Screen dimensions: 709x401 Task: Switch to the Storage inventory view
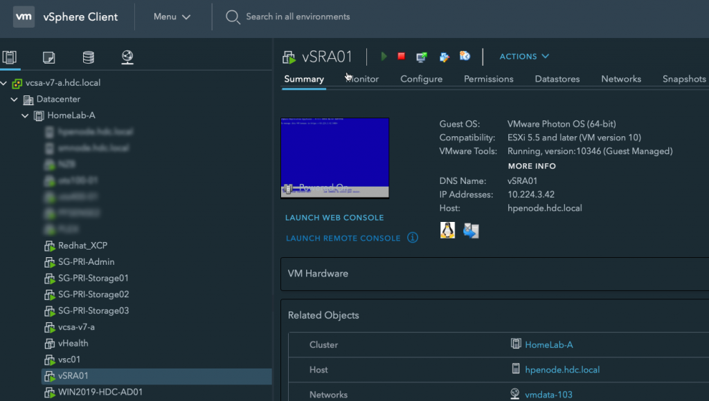coord(88,57)
